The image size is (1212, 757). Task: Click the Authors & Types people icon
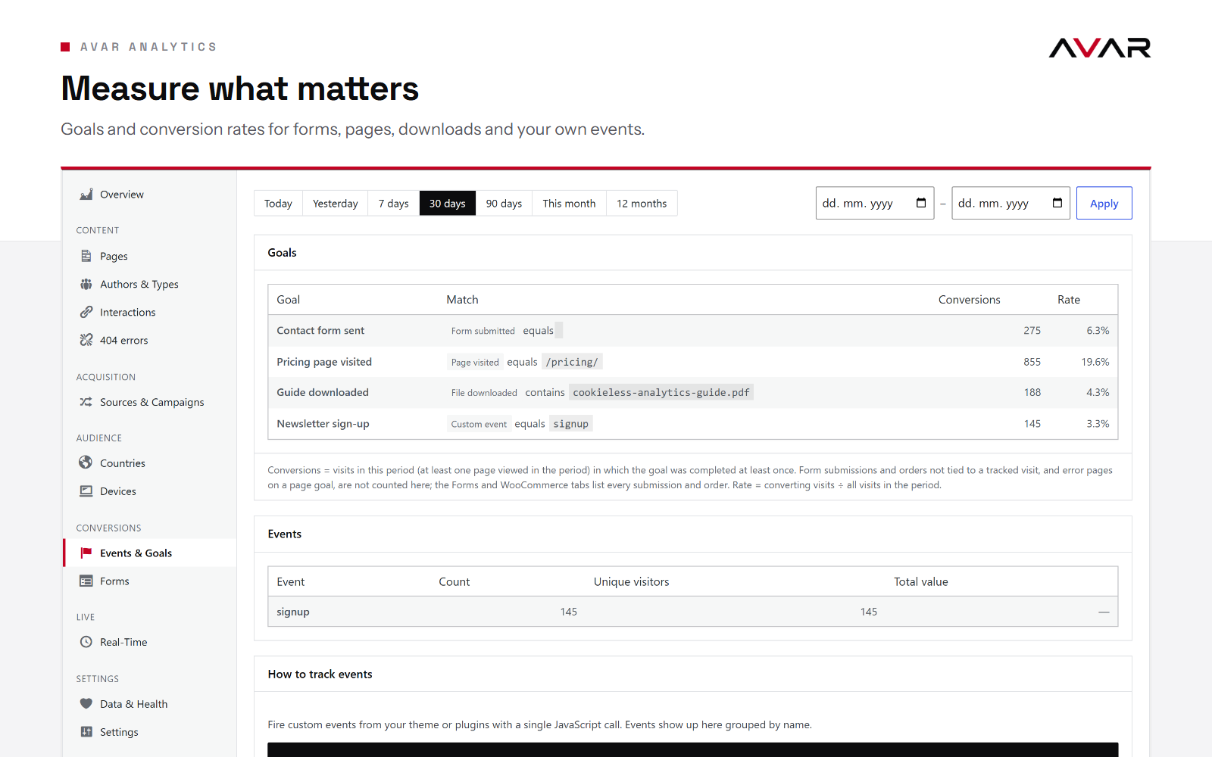[86, 284]
